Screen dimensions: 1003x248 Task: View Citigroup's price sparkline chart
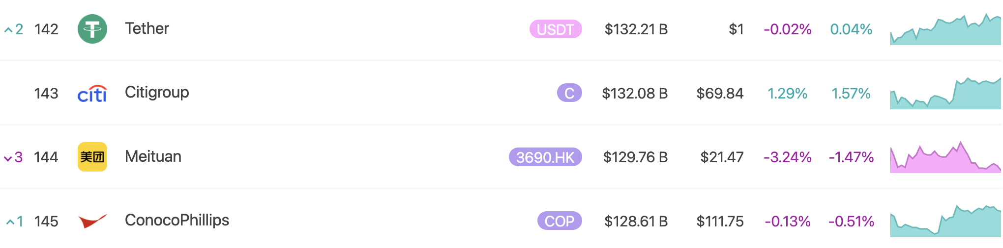pyautogui.click(x=945, y=94)
